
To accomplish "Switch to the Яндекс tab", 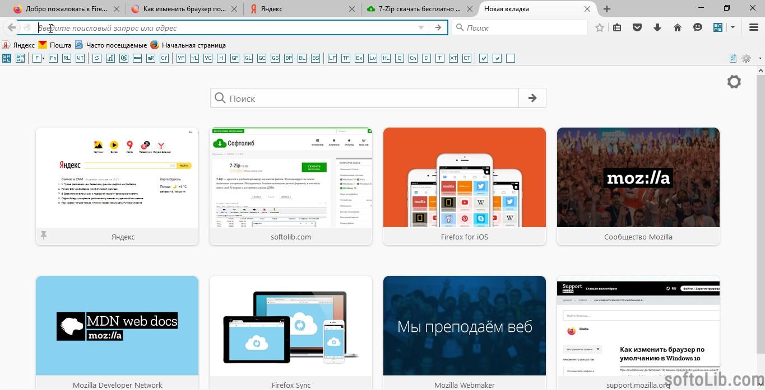I will 303,9.
